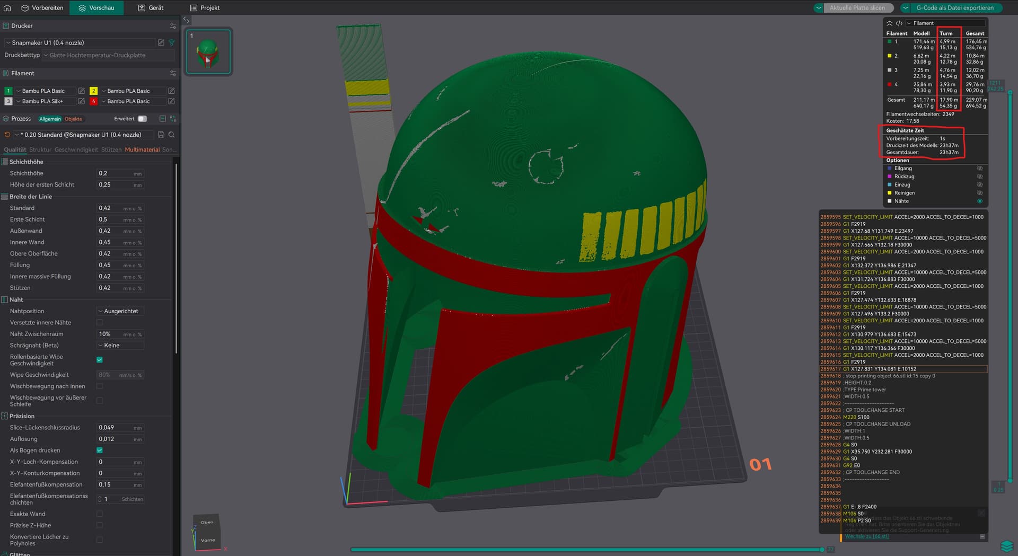1018x556 pixels.
Task: Open the 0.20 Standard process preset dropdown
Action: coord(84,135)
